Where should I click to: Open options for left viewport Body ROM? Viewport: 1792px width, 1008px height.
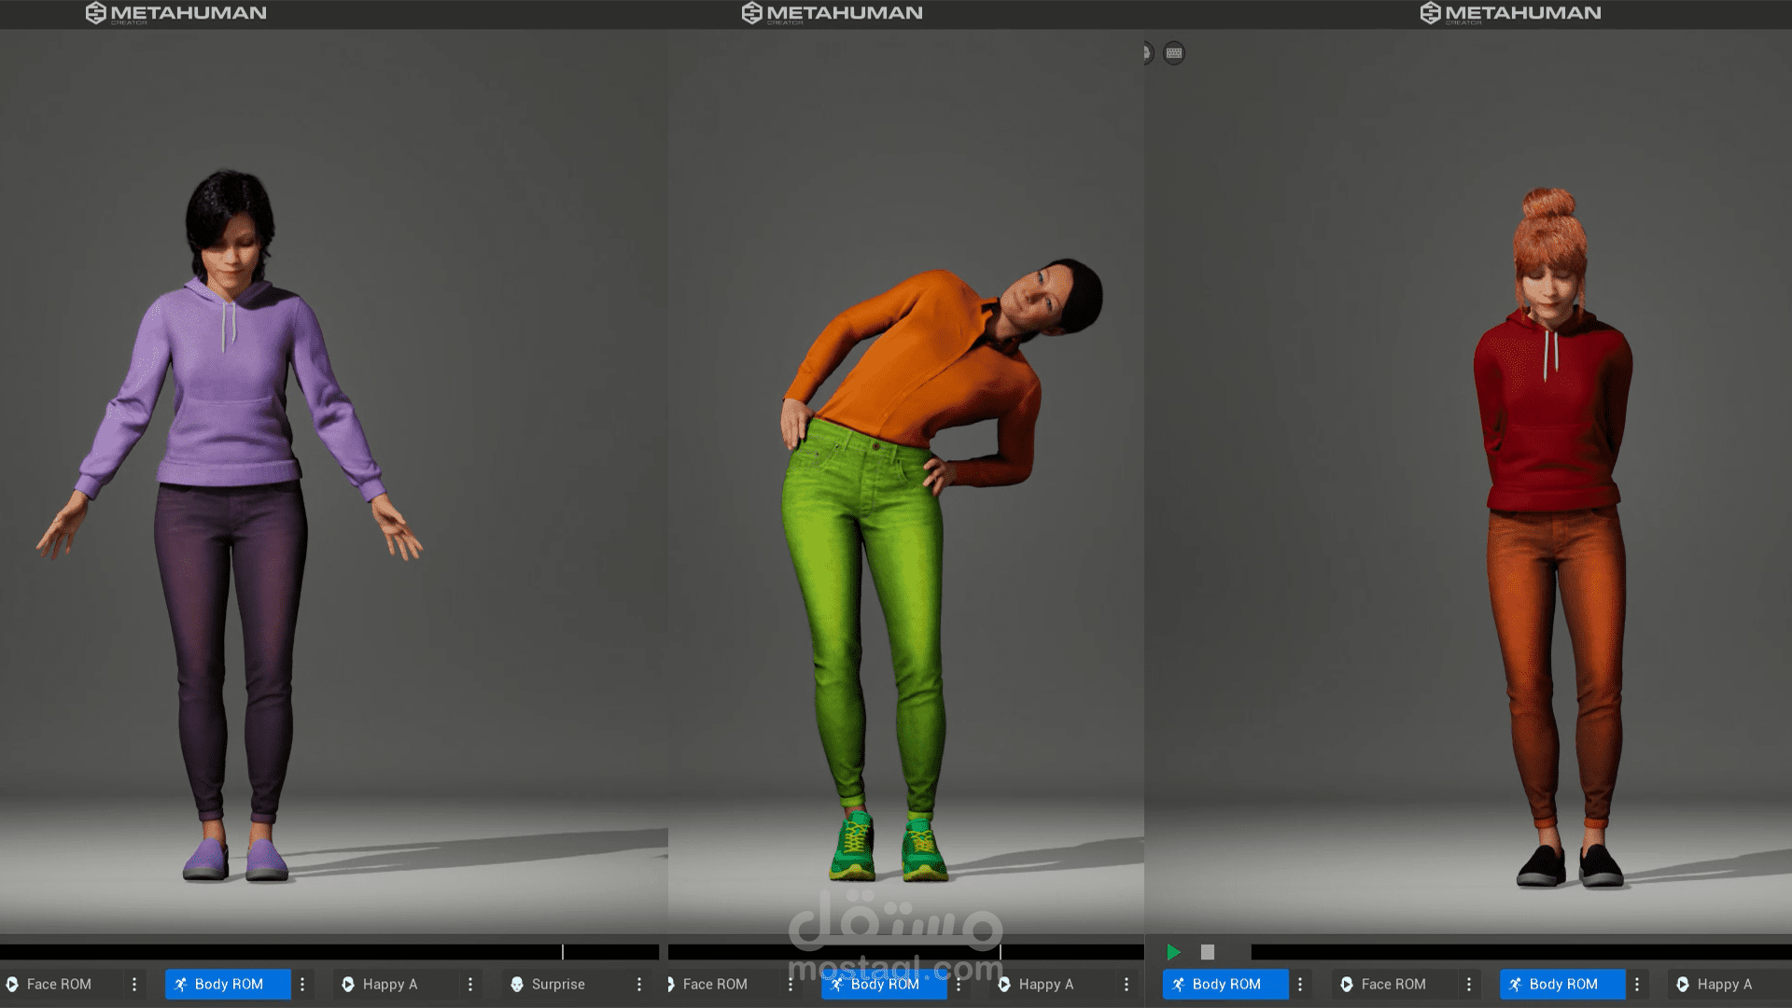pyautogui.click(x=302, y=984)
